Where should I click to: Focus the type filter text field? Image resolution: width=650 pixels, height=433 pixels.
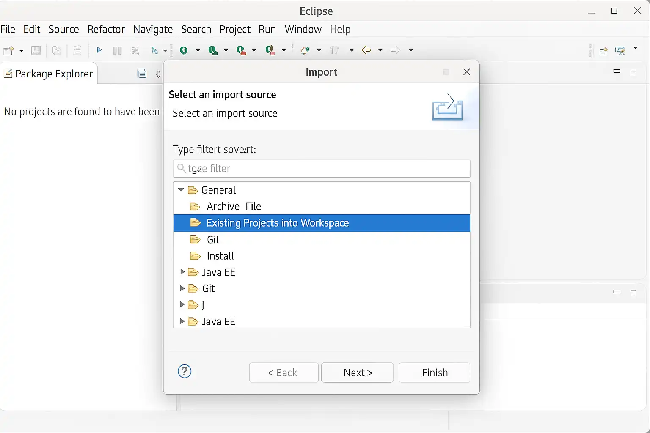[x=322, y=169]
